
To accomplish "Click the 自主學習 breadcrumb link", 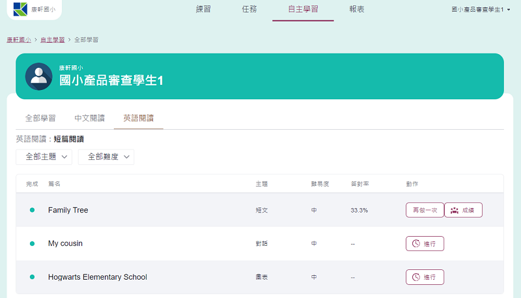I will [52, 40].
